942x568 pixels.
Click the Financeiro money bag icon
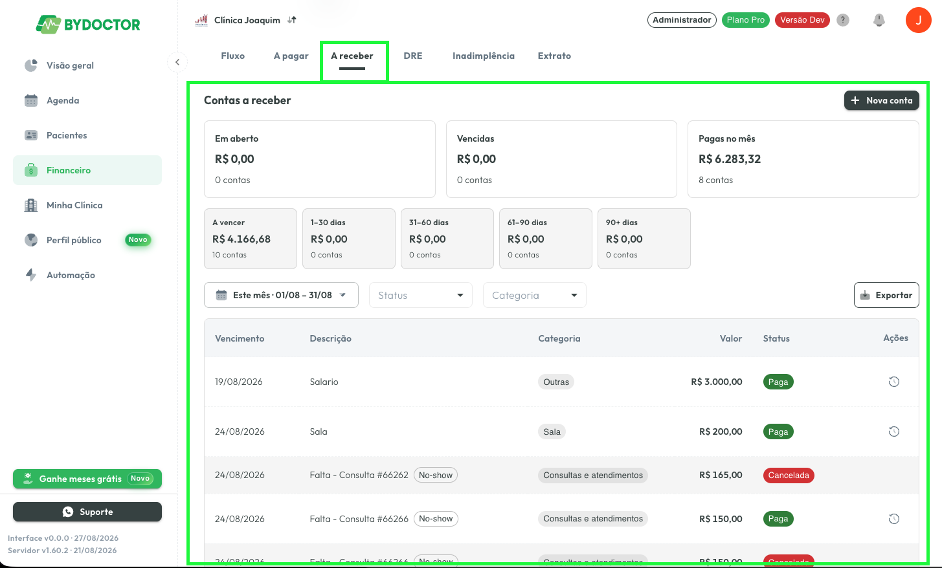(x=31, y=170)
